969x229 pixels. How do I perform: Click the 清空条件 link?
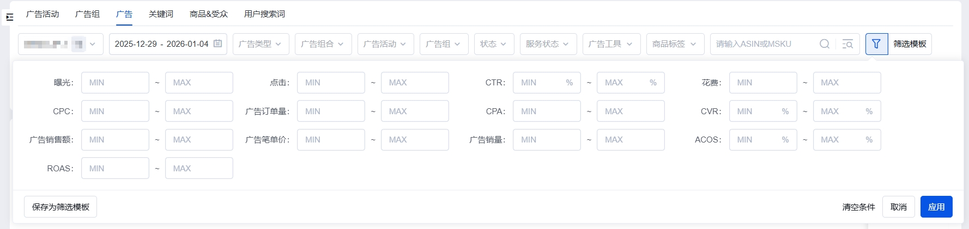pos(858,207)
